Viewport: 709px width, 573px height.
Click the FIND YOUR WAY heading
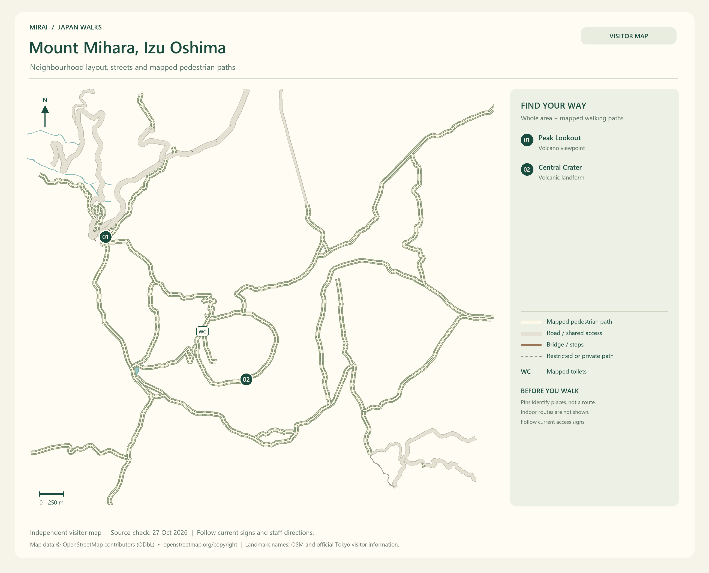click(553, 106)
